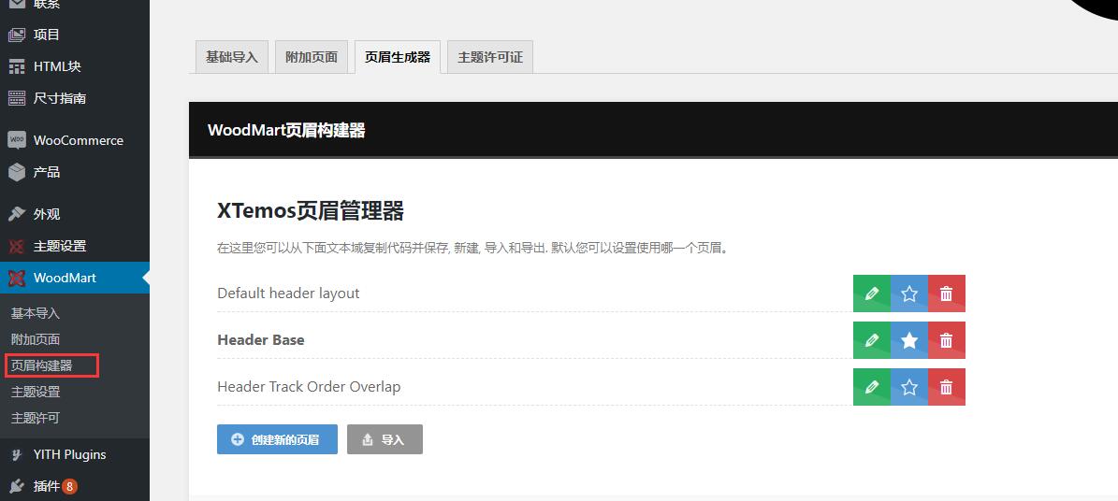Open WooCommerce sidebar menu

coord(75,140)
